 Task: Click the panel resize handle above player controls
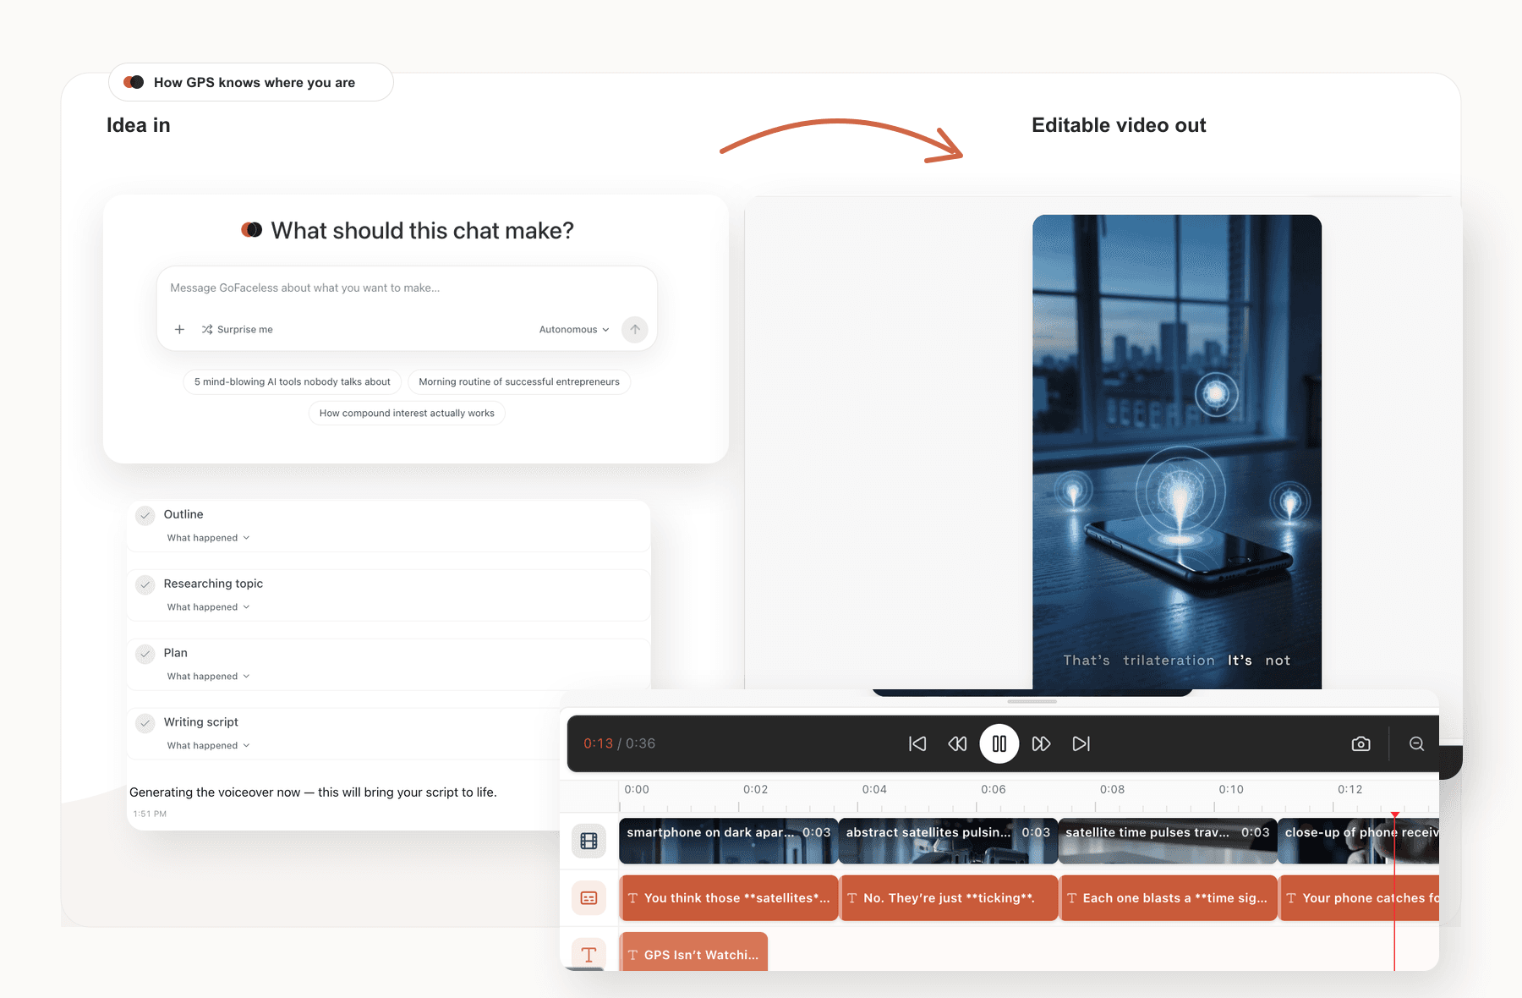coord(1032,701)
